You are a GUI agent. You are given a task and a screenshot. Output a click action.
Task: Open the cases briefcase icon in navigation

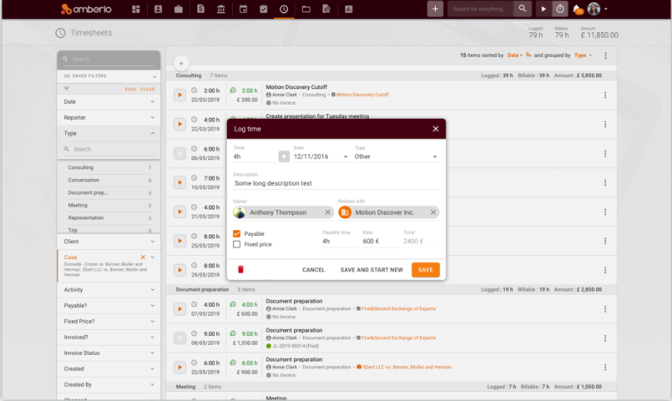point(178,9)
